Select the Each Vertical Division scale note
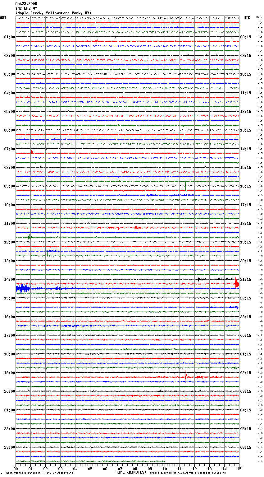Viewport: 264px width, 477px height. coord(39,473)
